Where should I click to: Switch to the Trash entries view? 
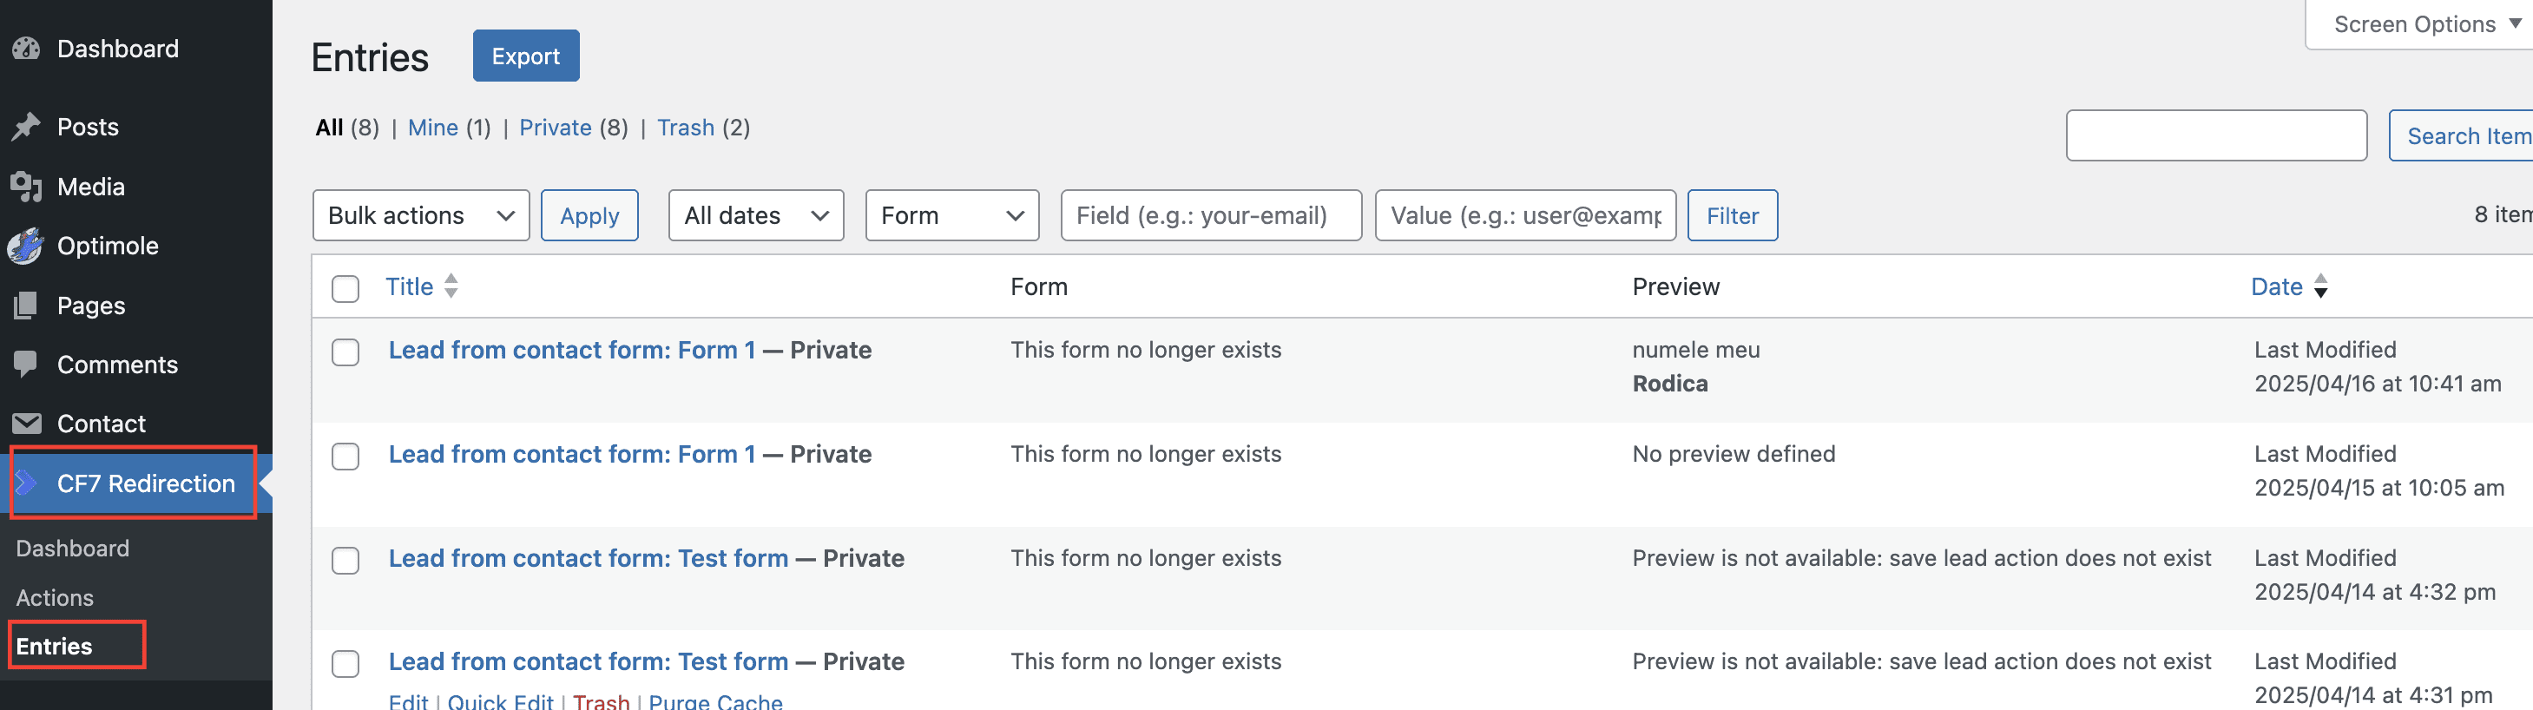click(x=686, y=128)
